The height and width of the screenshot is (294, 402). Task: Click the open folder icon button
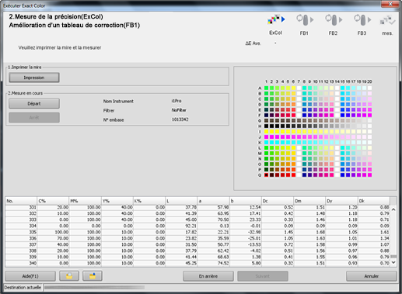click(69, 276)
